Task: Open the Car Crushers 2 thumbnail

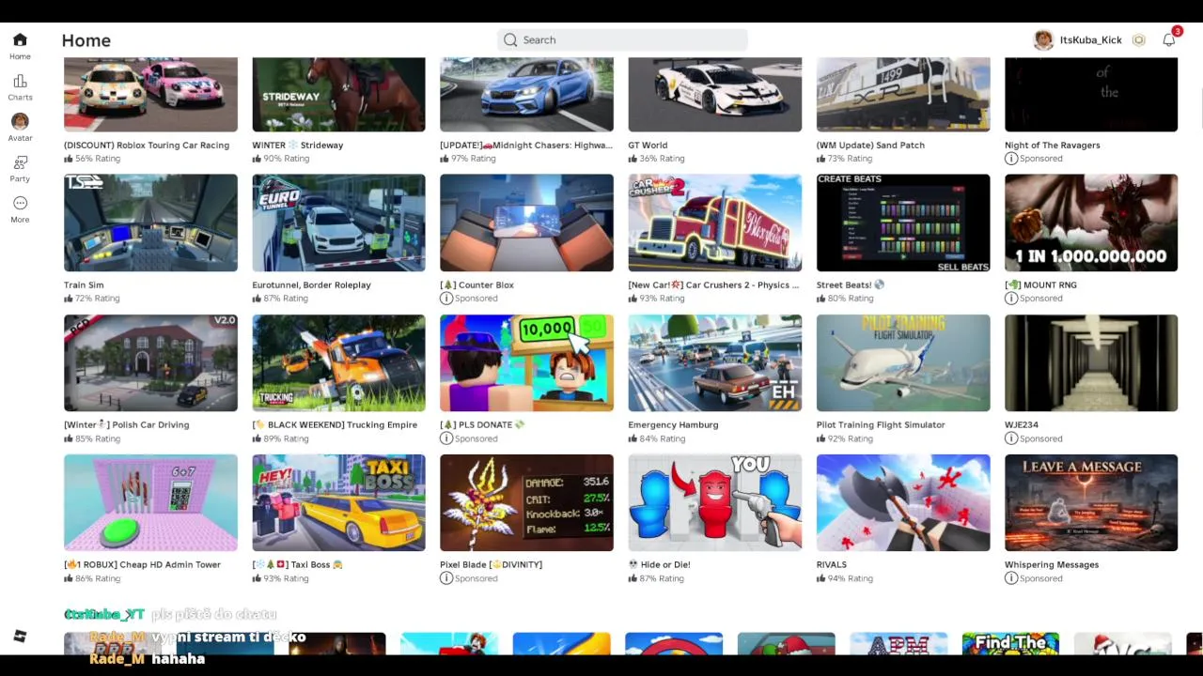Action: tap(715, 223)
